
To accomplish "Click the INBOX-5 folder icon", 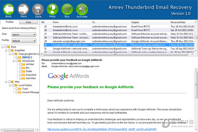I will (x=20, y=57).
